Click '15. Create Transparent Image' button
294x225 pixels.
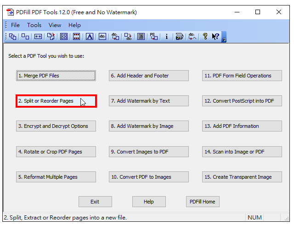click(x=242, y=177)
